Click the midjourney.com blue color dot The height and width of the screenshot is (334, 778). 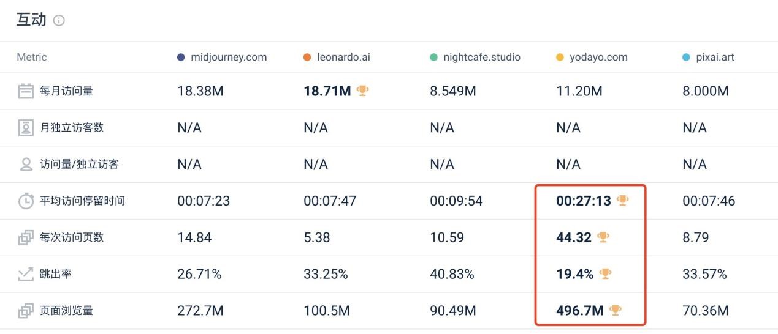point(181,58)
